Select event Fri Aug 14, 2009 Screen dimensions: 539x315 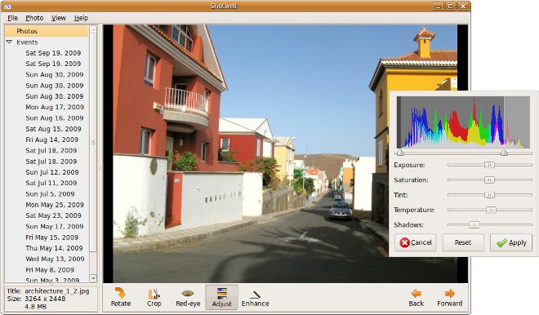pos(52,140)
